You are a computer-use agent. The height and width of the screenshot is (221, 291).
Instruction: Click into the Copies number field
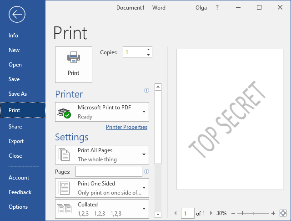(135, 52)
